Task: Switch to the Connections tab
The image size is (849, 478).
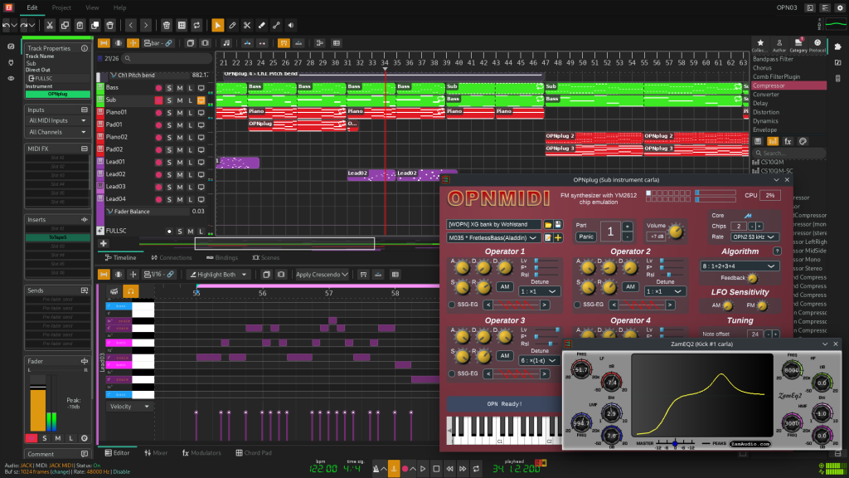Action: [171, 258]
